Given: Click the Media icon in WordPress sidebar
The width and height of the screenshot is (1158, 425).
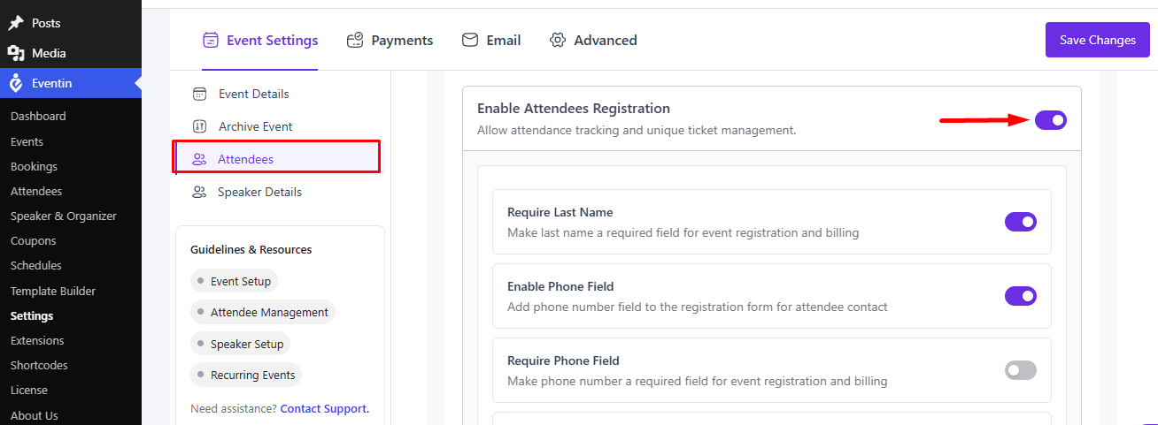Looking at the screenshot, I should point(16,53).
